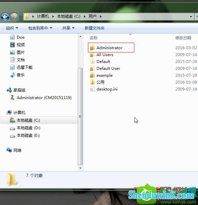
Task: Select 计算机 in the address breadcrumb
Action: [43, 16]
